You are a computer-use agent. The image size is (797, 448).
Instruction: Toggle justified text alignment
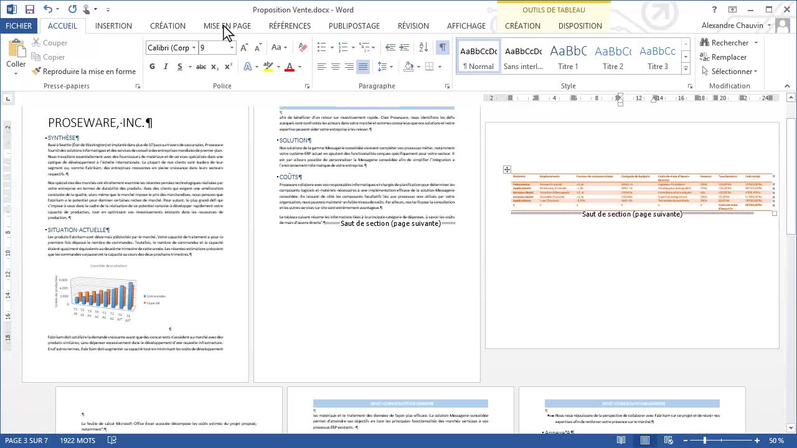(x=363, y=67)
